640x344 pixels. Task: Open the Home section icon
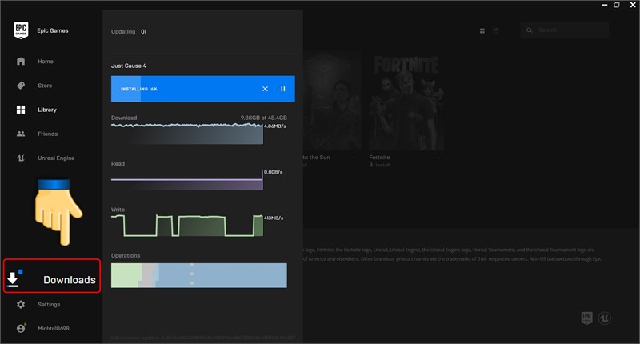(x=21, y=62)
